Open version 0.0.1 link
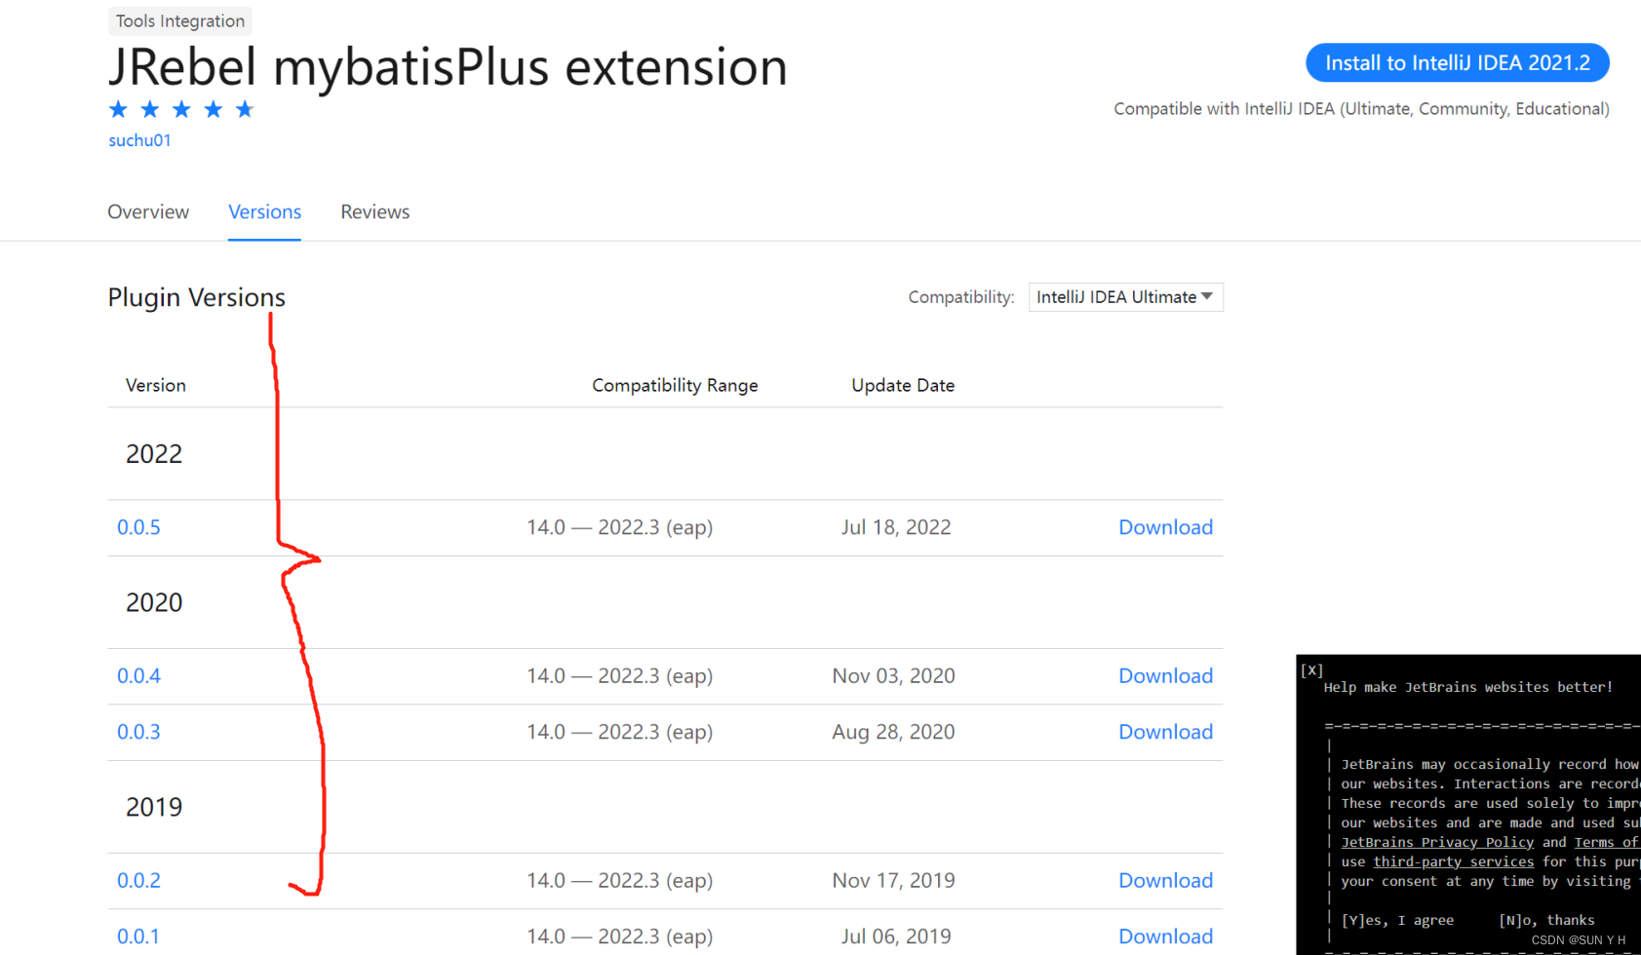 138,936
